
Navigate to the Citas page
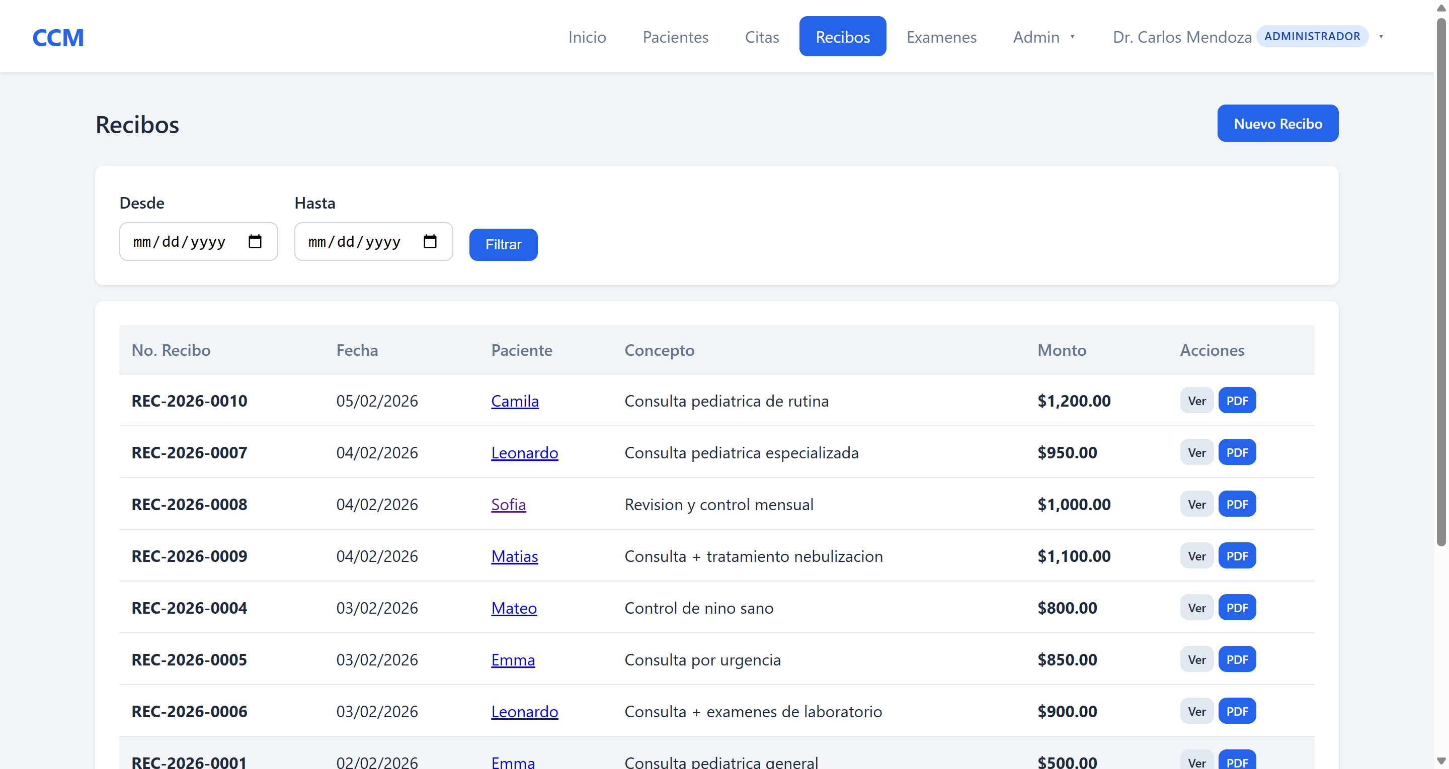click(762, 37)
